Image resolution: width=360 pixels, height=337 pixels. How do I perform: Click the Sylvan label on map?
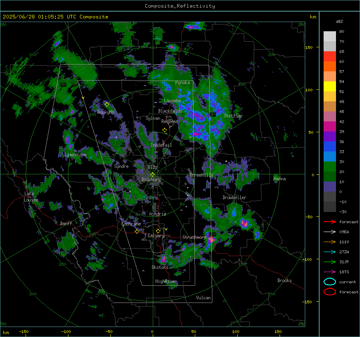point(153,118)
